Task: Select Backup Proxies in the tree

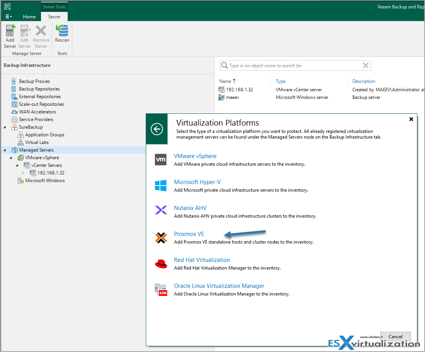Action: (34, 81)
